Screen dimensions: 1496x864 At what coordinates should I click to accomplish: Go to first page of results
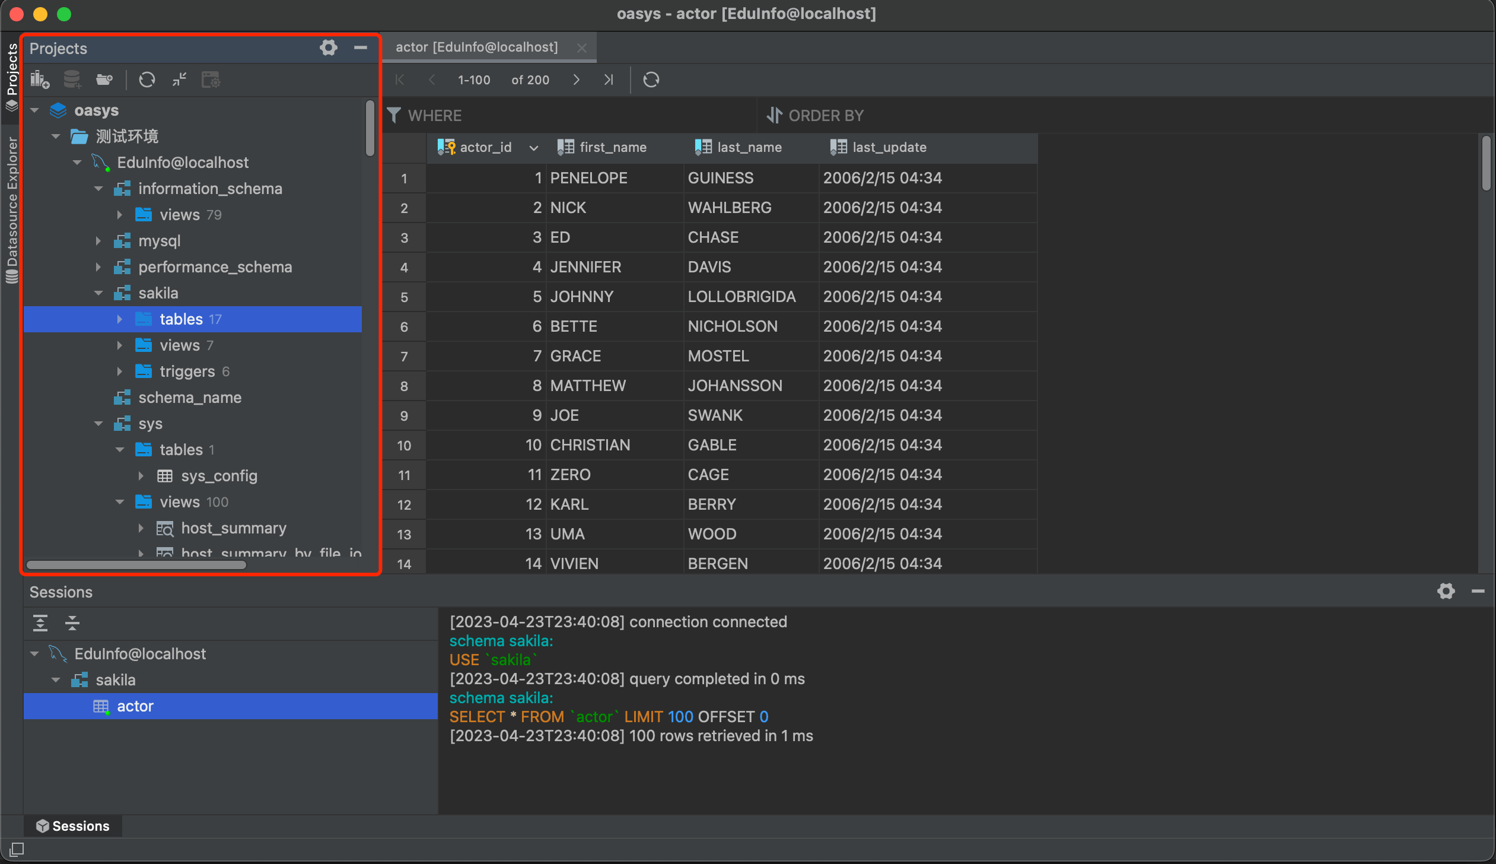point(400,80)
